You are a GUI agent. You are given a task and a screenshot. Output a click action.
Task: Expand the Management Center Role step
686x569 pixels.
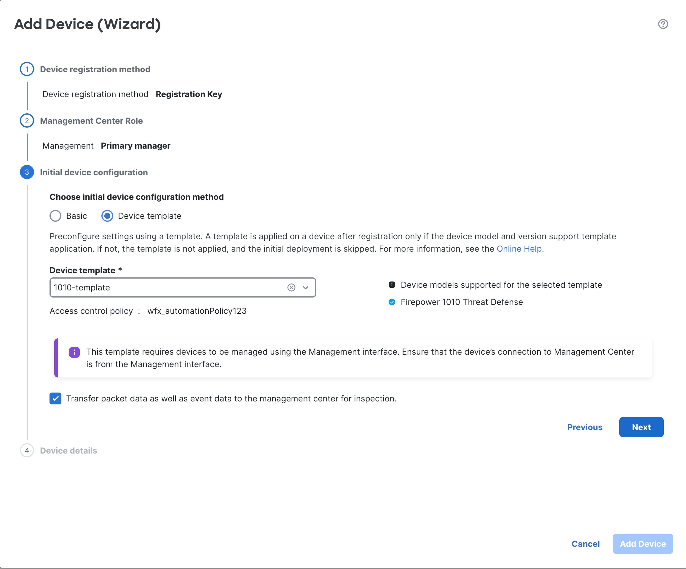tap(91, 121)
